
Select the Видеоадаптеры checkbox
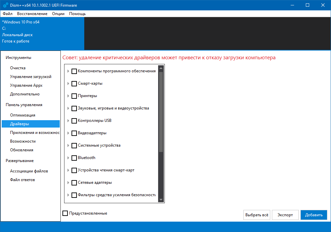(x=74, y=133)
